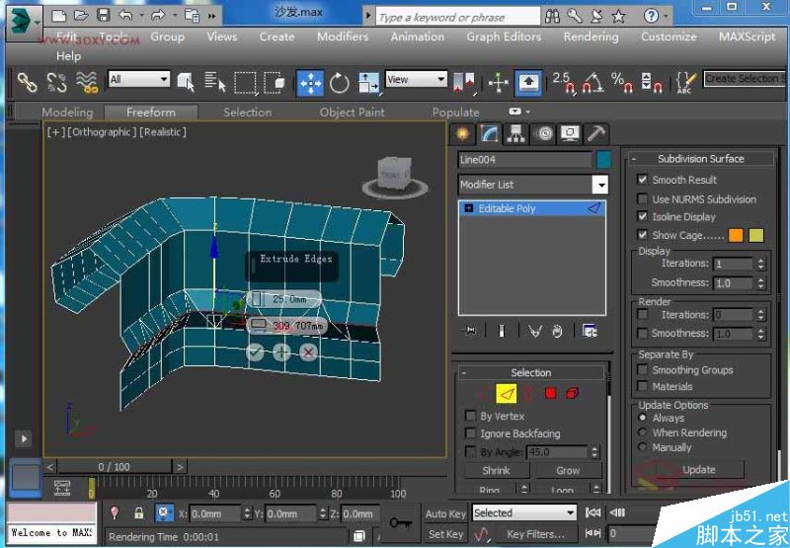
Task: Toggle the Angle Snap tool
Action: tap(593, 82)
